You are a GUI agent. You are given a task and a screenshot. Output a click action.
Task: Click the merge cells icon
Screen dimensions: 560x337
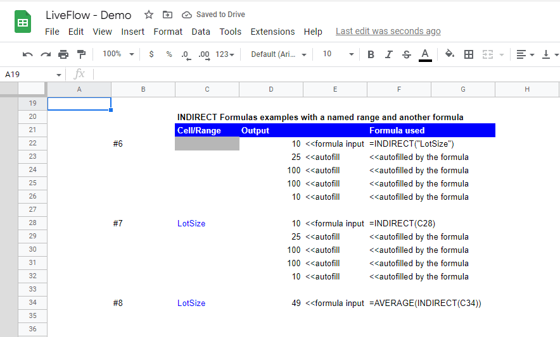click(488, 54)
